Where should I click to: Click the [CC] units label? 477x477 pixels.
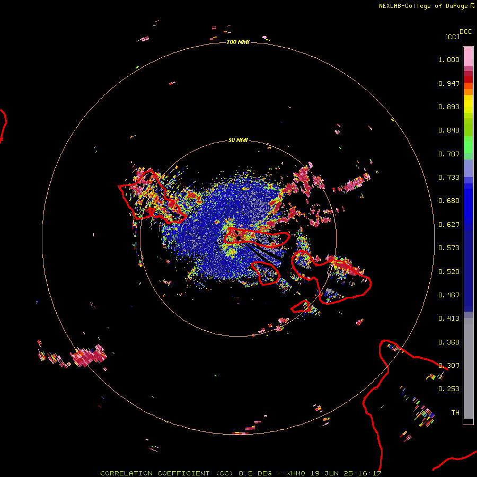[452, 37]
